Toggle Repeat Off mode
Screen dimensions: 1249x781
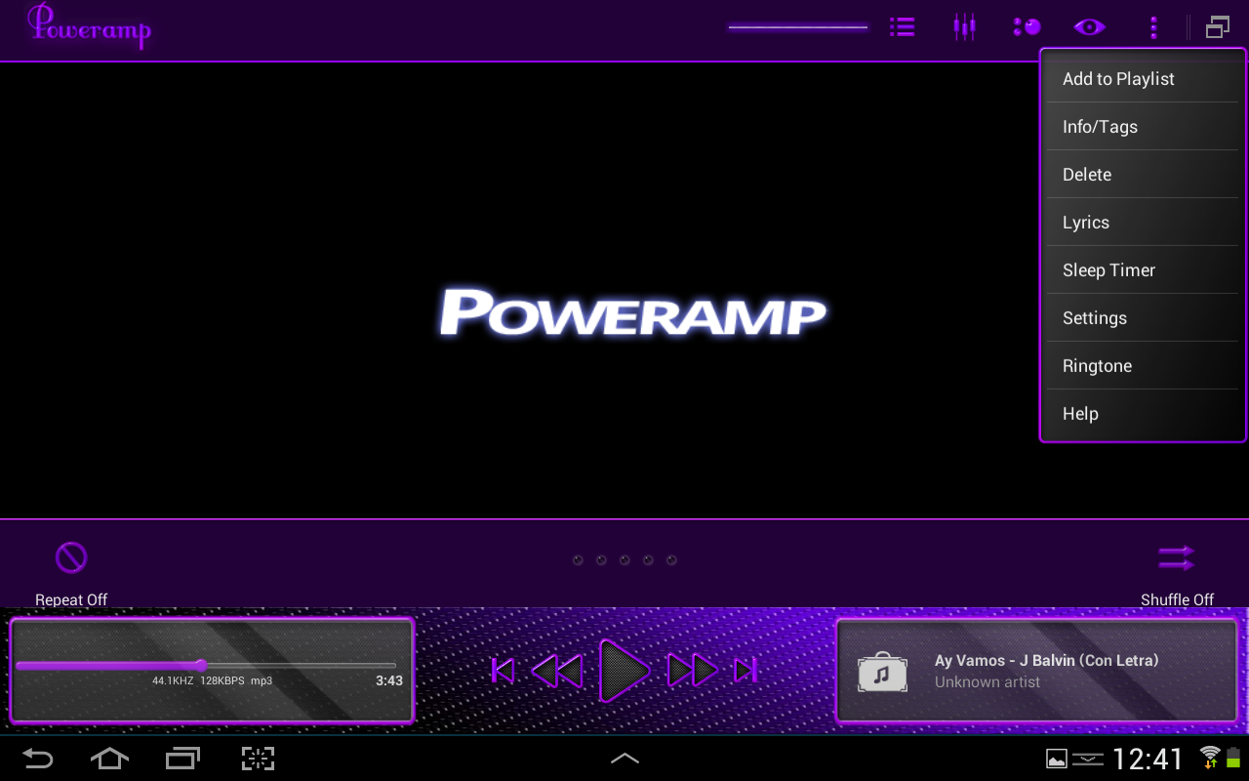[x=71, y=573]
